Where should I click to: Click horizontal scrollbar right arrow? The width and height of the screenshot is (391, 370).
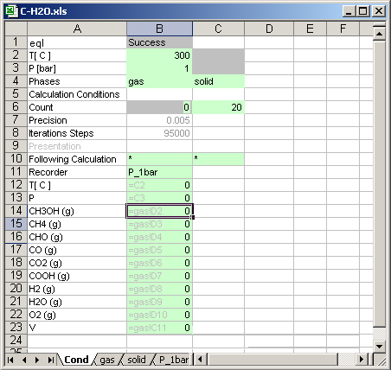tap(362, 360)
